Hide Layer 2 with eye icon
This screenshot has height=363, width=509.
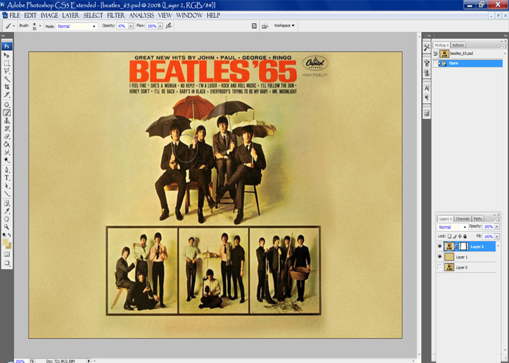(440, 246)
